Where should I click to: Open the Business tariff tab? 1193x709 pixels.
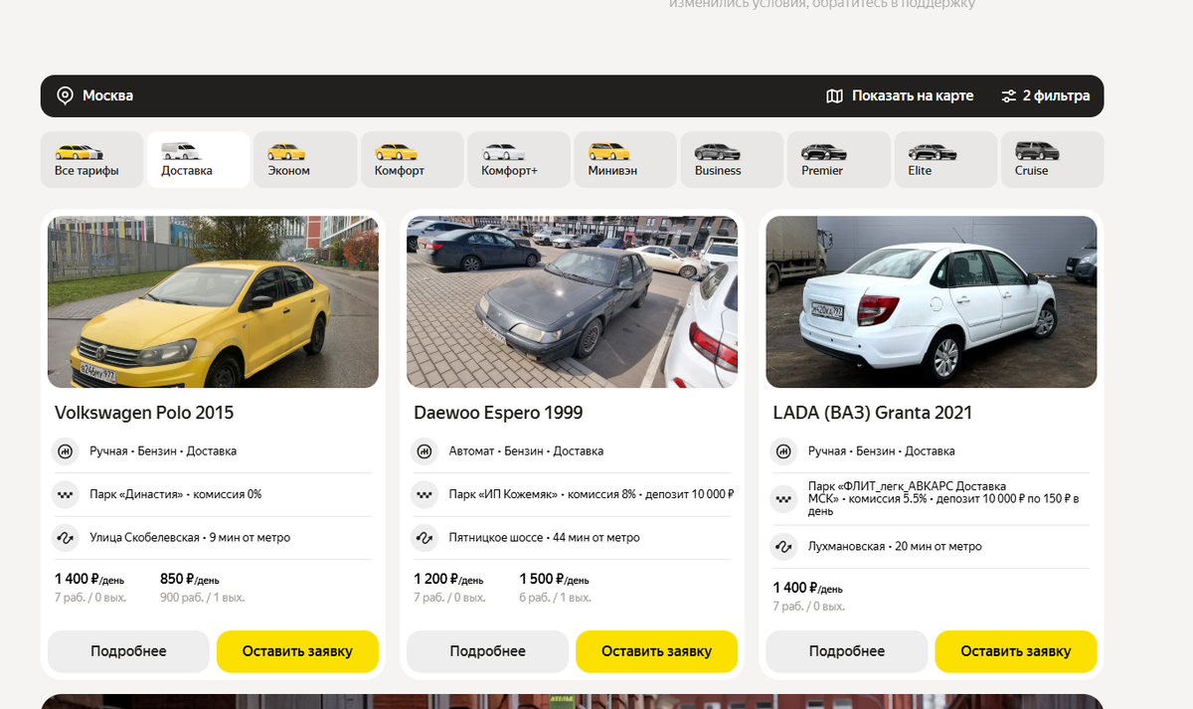(732, 159)
